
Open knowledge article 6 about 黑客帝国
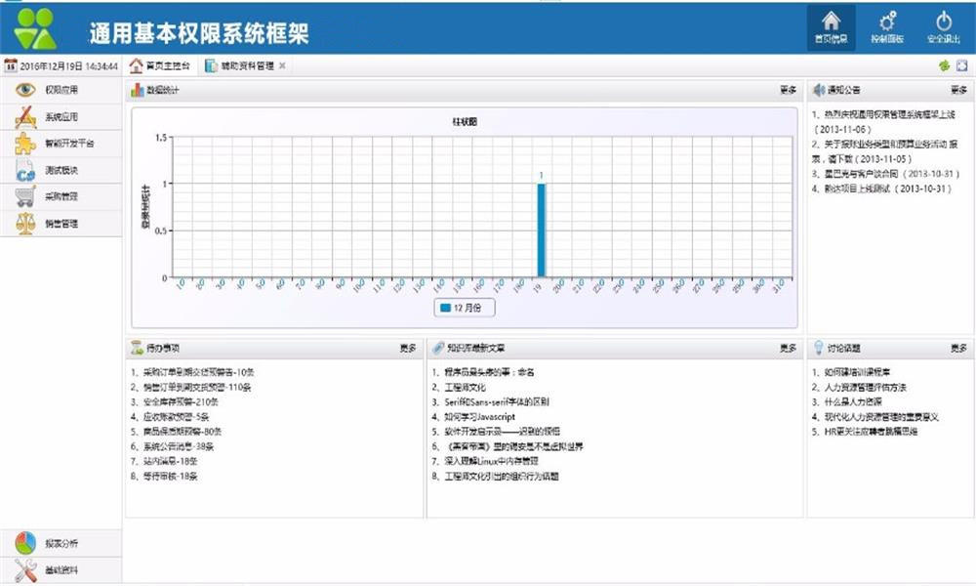tap(508, 446)
